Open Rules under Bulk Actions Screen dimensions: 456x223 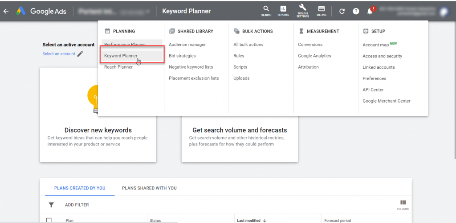(239, 56)
